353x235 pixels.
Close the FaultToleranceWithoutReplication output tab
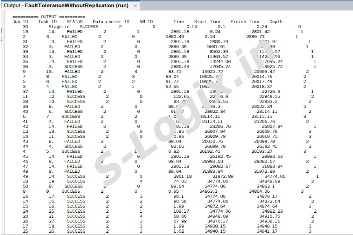click(x=135, y=6)
